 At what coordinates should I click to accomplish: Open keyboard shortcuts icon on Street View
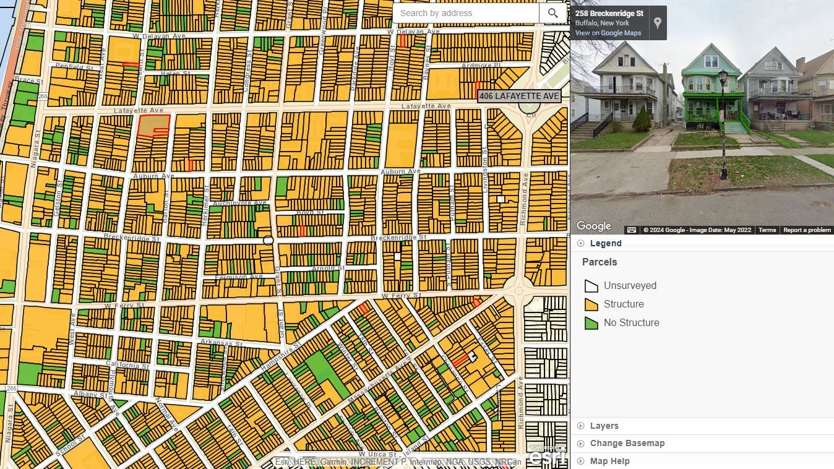pos(632,230)
